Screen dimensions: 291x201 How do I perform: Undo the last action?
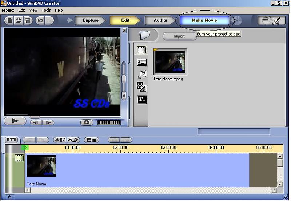pyautogui.click(x=40, y=20)
